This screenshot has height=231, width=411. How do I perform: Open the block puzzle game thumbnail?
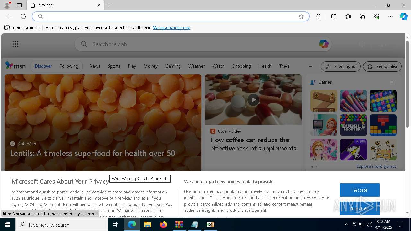point(383,125)
